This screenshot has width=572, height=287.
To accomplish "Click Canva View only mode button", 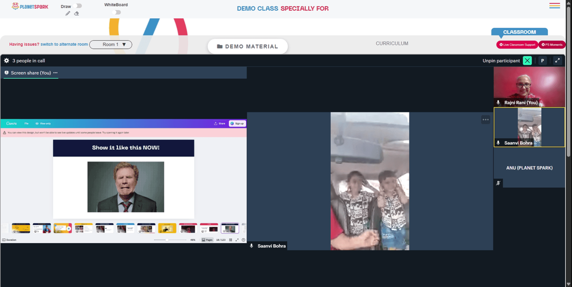I will coord(43,124).
